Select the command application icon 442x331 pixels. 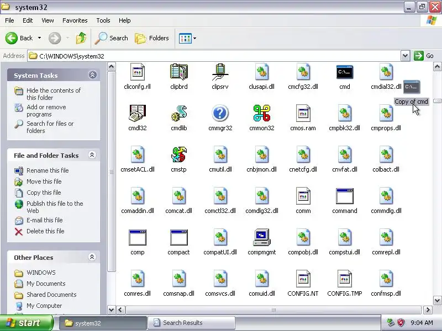point(344,196)
